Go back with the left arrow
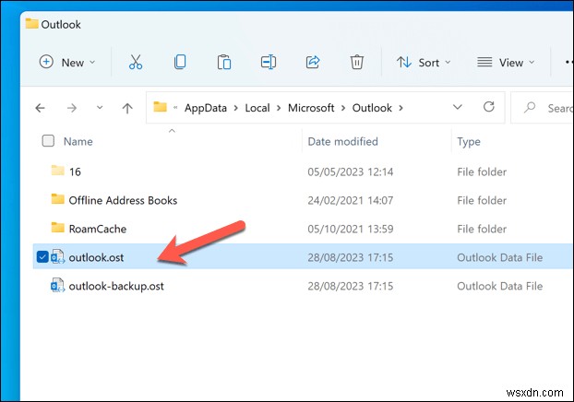Screen dimensions: 574x402 (40, 108)
